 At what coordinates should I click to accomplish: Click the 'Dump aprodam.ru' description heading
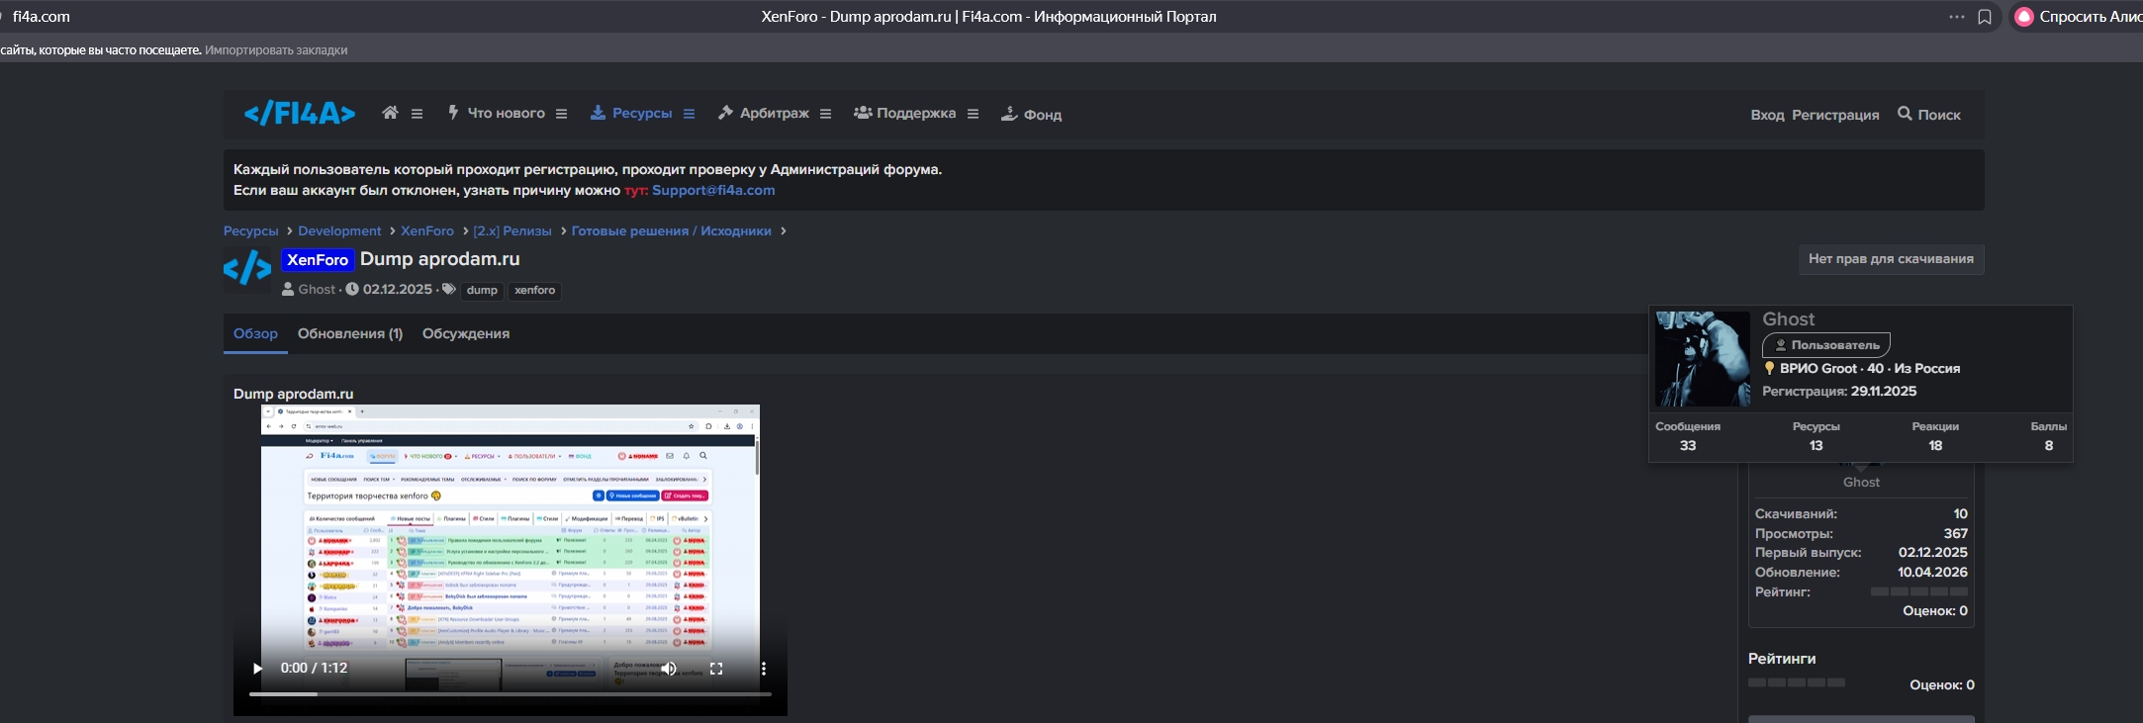[x=293, y=394]
